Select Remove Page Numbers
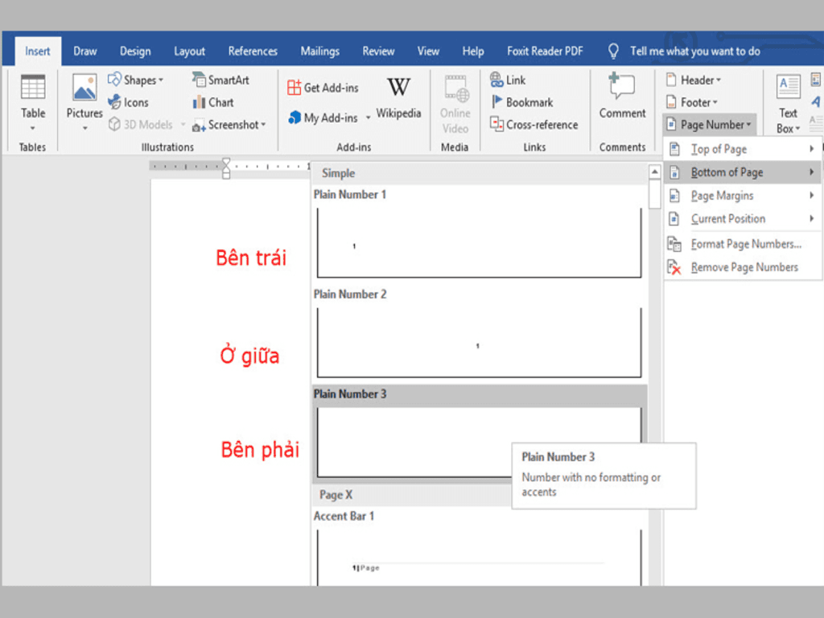This screenshot has width=824, height=618. coord(744,267)
